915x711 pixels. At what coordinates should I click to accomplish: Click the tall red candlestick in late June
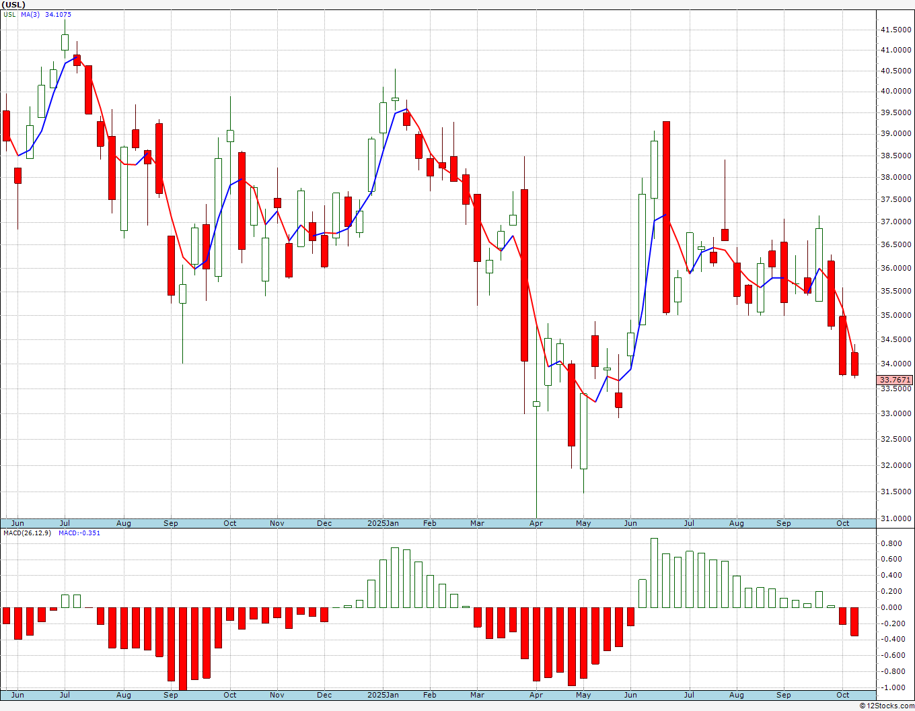666,217
